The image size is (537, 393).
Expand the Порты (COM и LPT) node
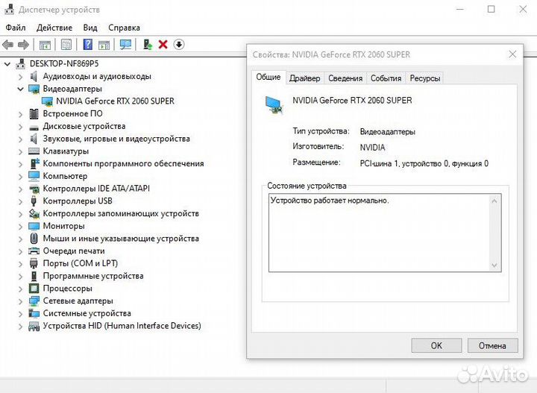21,263
